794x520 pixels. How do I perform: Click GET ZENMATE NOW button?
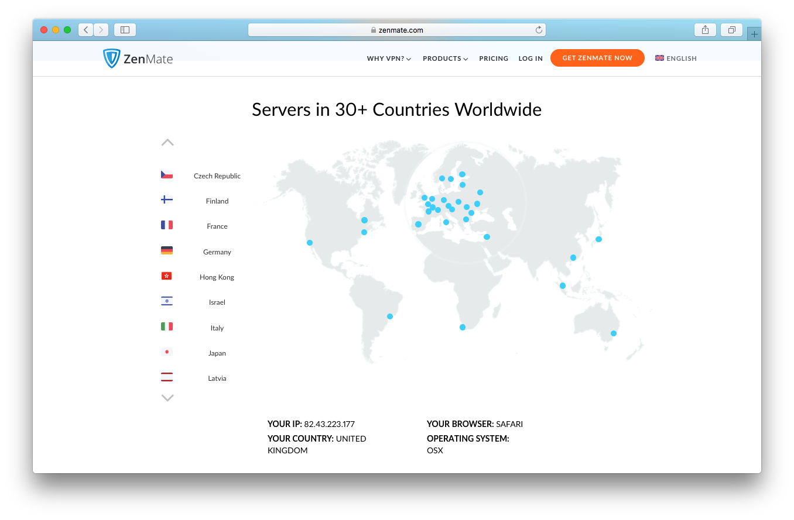click(597, 58)
